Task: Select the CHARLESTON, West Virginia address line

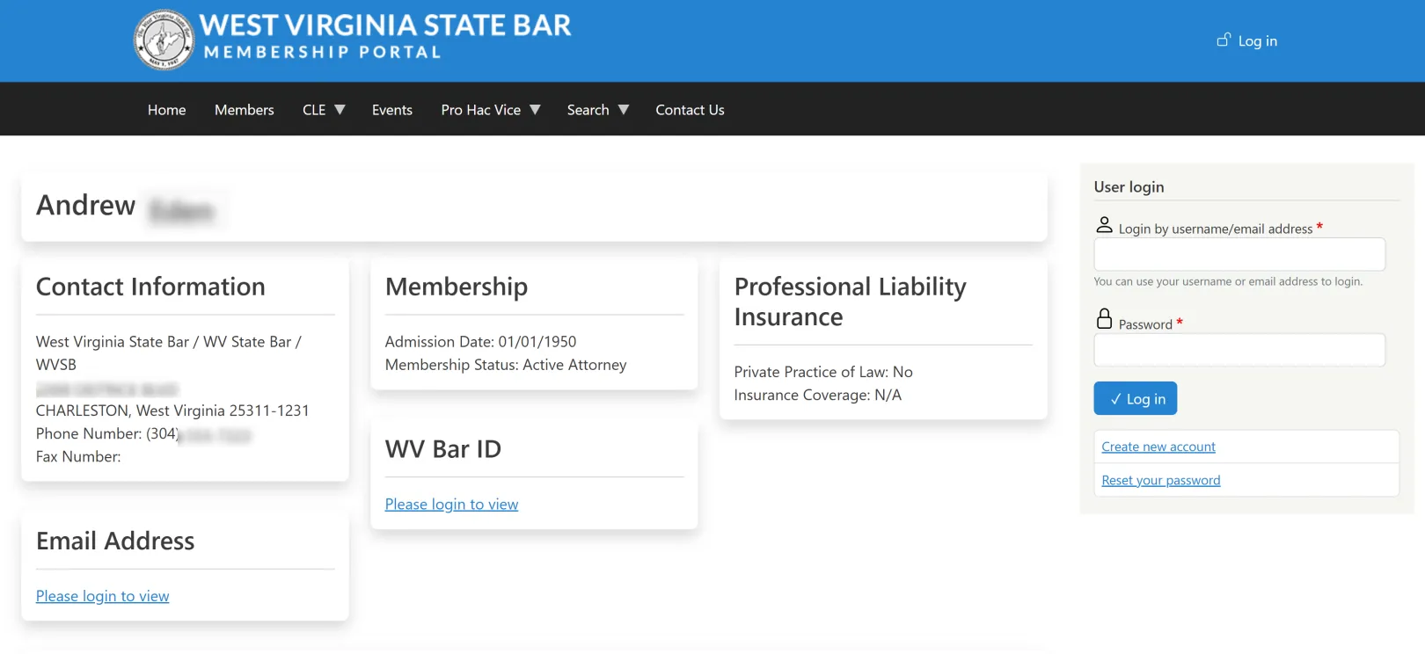Action: (x=172, y=411)
